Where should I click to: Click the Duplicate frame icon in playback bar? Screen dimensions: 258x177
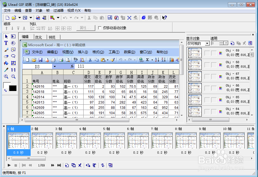(x=74, y=165)
